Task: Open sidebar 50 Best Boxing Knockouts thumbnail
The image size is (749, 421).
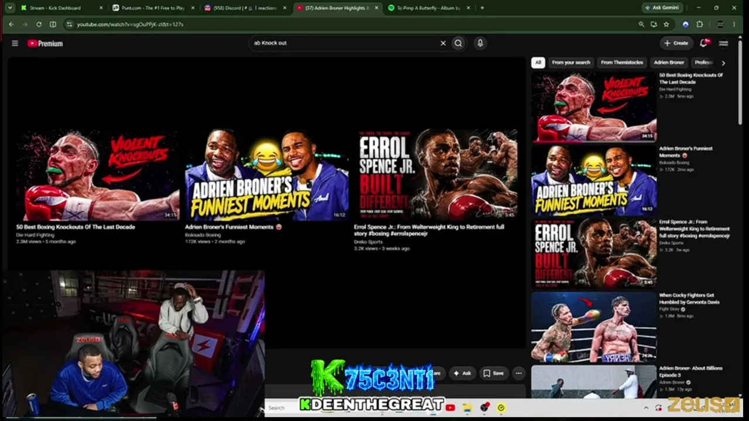Action: [594, 106]
